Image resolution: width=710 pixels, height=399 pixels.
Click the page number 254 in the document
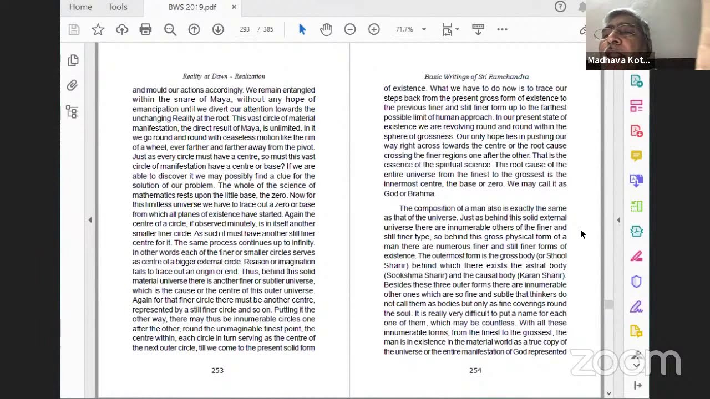(x=475, y=370)
